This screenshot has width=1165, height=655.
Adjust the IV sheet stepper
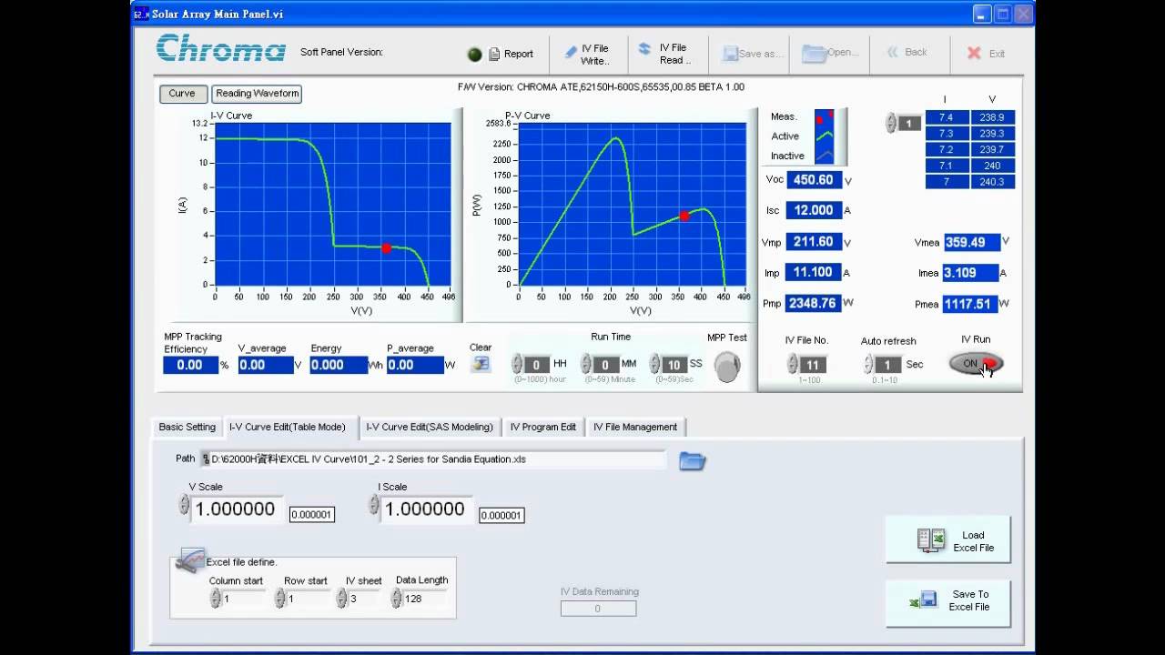click(342, 599)
